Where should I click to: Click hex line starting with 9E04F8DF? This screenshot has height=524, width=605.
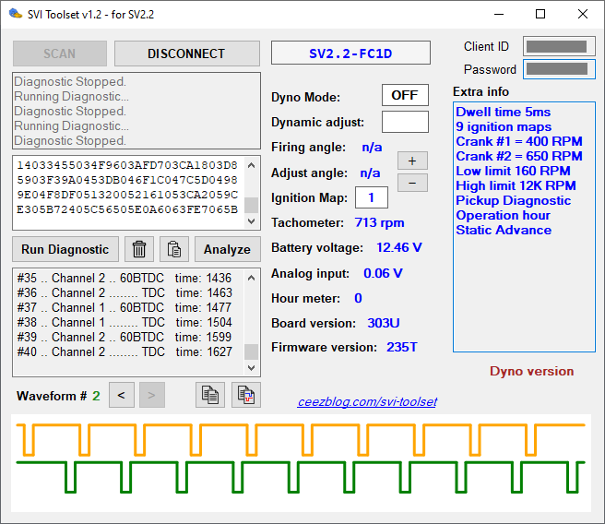127,195
